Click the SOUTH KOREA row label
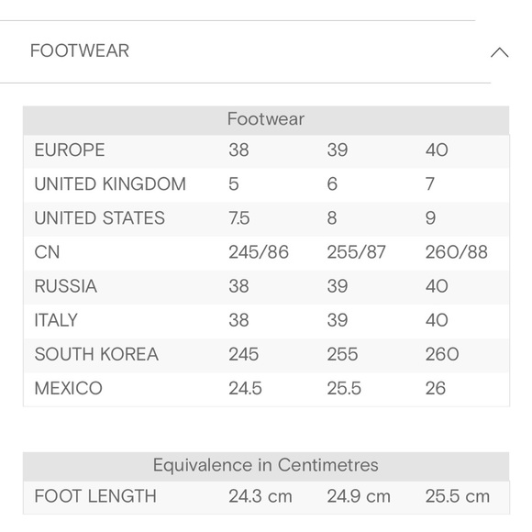 pos(96,354)
